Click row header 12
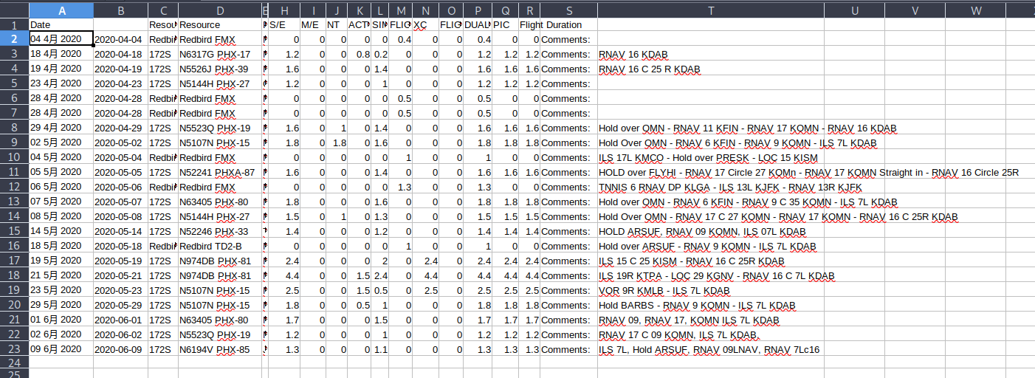Viewport: 1035px width, 378px height. 14,187
